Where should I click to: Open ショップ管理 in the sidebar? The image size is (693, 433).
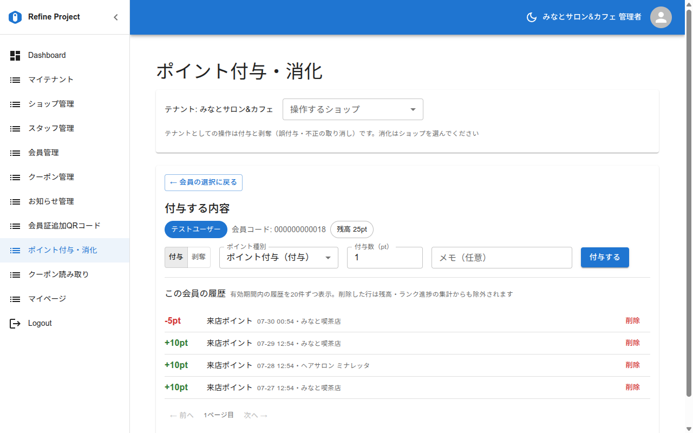click(64, 104)
